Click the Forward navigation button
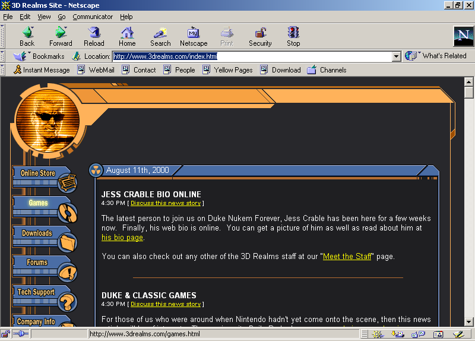This screenshot has height=341, width=475. [61, 36]
